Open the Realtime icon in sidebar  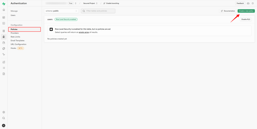4,54
